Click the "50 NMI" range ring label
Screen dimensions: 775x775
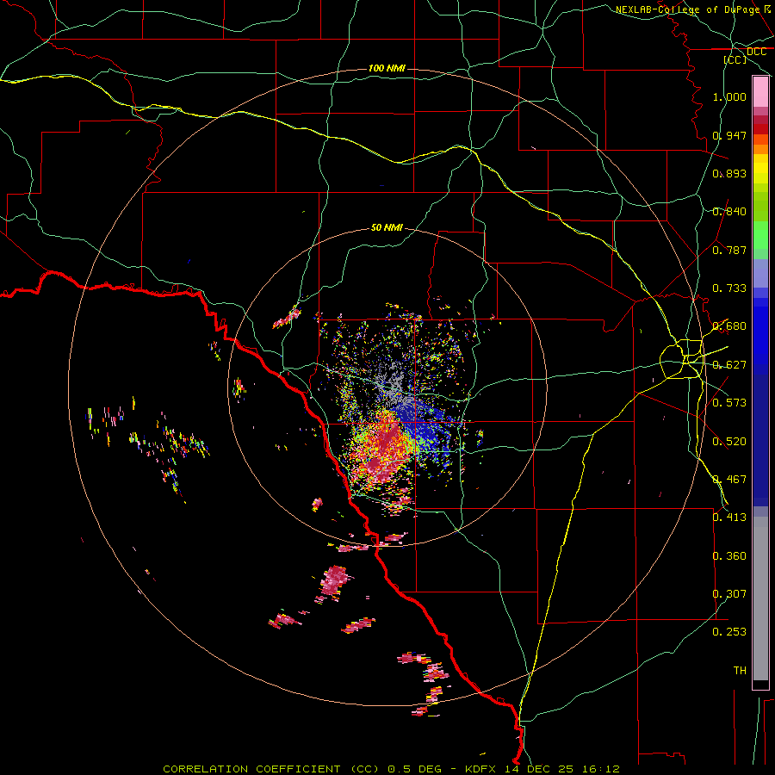pyautogui.click(x=387, y=227)
